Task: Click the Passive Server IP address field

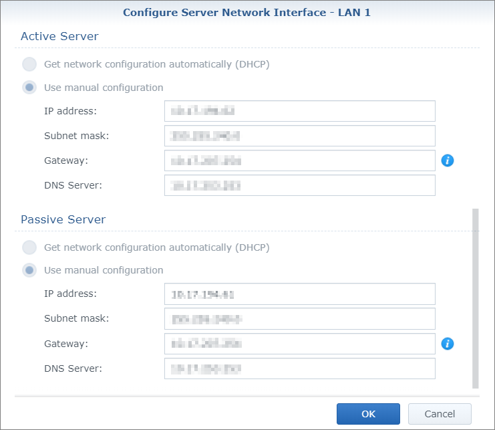Action: coord(299,294)
